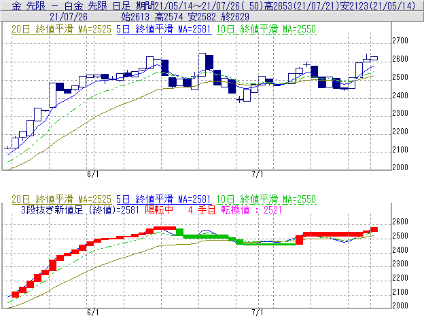Image resolution: width=424 pixels, height=322 pixels.
Task: Click the 2600 axis label on the candlestick chart
Action: click(400, 59)
